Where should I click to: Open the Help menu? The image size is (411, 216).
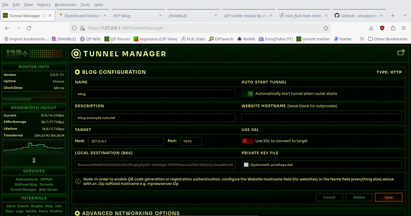(99, 5)
